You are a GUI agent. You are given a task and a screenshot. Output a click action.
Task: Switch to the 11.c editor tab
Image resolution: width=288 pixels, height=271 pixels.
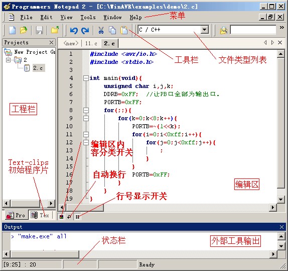tap(91, 43)
